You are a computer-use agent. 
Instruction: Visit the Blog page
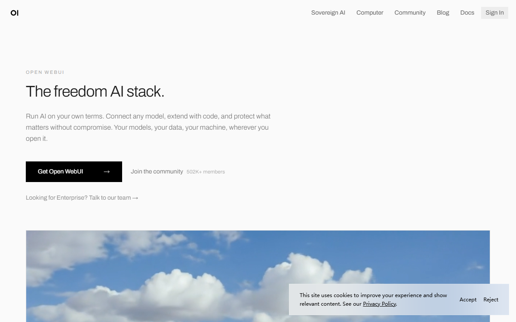[443, 13]
